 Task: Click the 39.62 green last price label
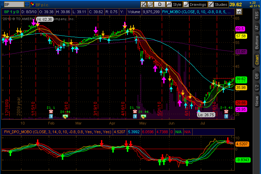tap(241, 79)
